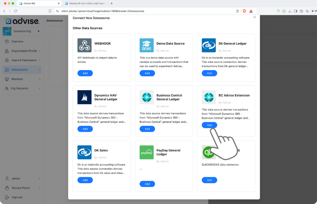Click the Brave shield icon in address bar
The image size is (317, 204).
pos(244,11)
